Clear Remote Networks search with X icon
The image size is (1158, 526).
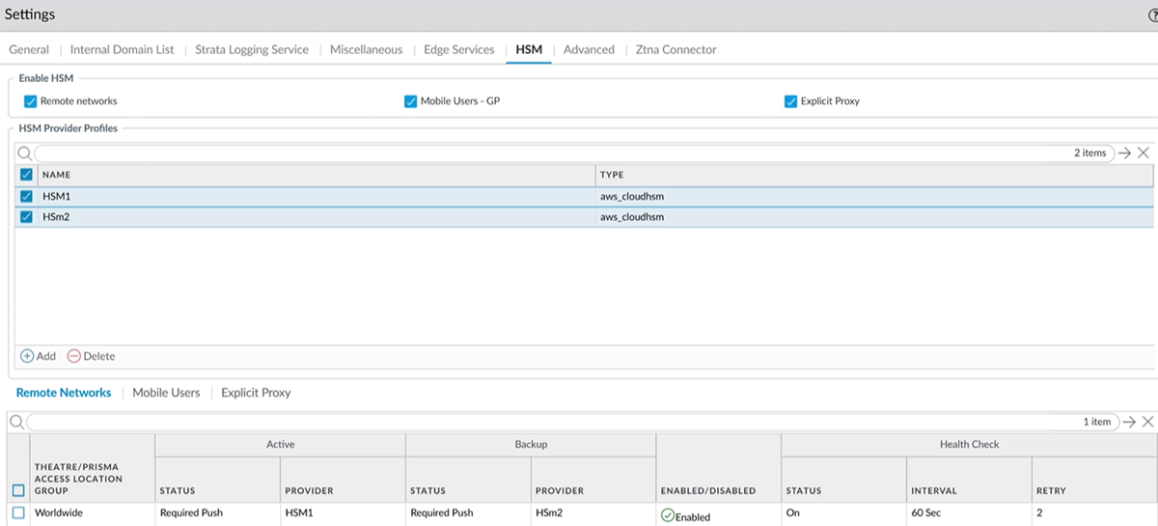[x=1147, y=422]
